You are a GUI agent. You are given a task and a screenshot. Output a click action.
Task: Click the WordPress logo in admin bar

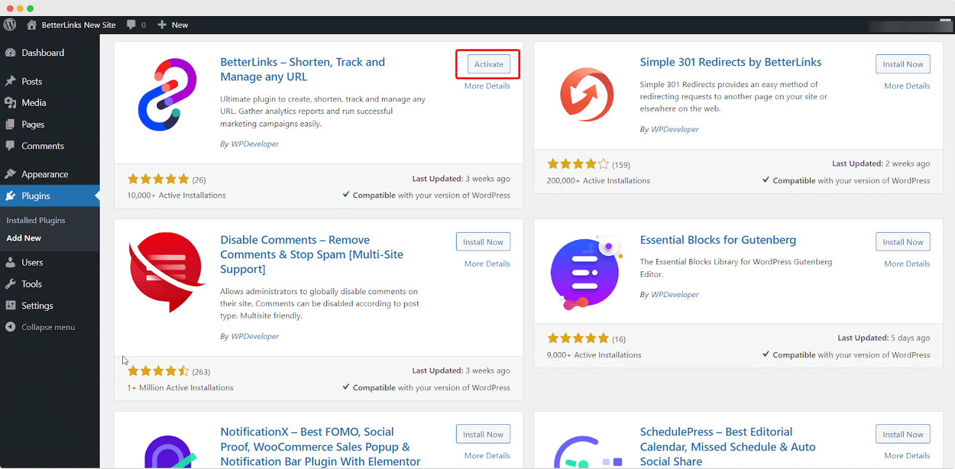click(x=10, y=24)
